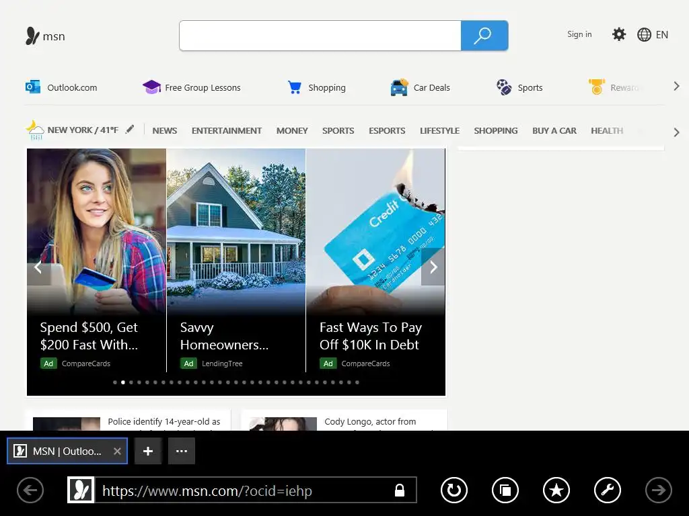Open 'Police identify 14-year-old' news story

pyautogui.click(x=164, y=422)
